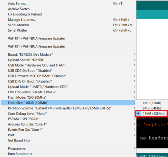This screenshot has height=157, width=168.
Task: Expand USB DFU On Boot submenu
Action: click(68, 81)
